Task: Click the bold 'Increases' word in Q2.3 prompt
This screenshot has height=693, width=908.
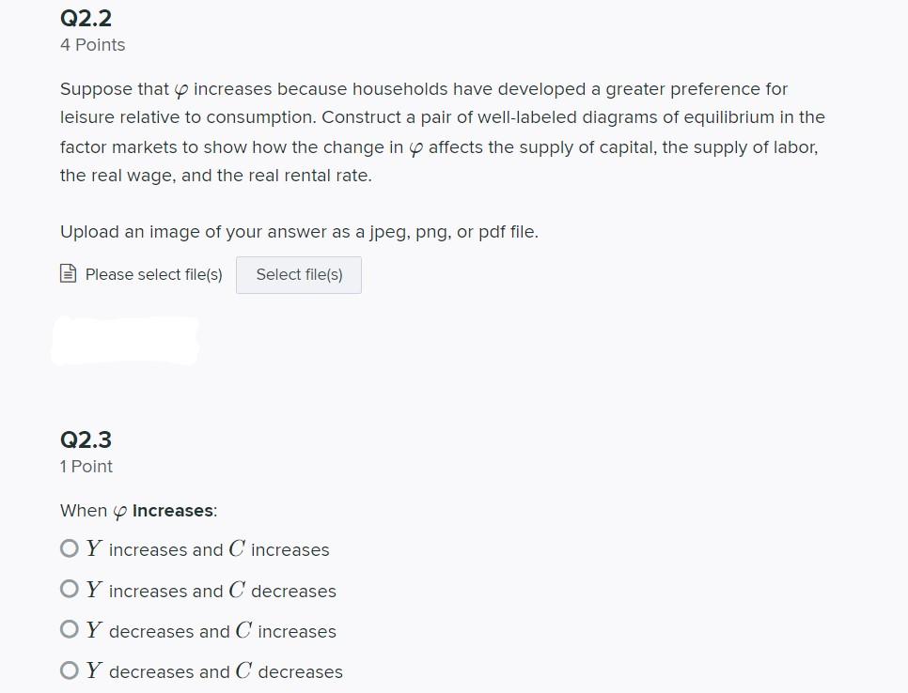Action: [173, 511]
